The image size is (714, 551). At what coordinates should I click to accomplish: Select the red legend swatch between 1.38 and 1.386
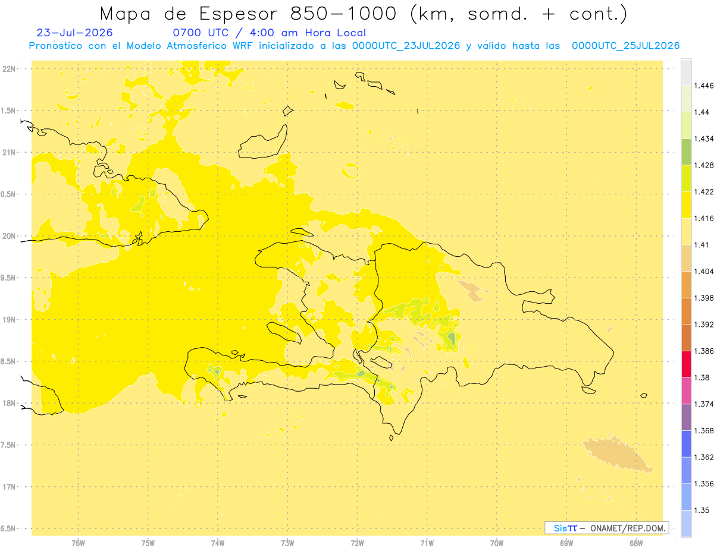pos(686,364)
